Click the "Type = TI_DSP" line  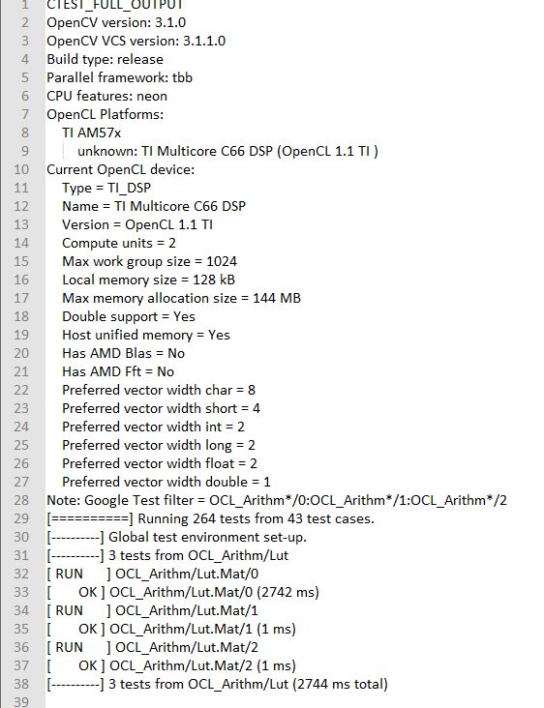pos(106,188)
